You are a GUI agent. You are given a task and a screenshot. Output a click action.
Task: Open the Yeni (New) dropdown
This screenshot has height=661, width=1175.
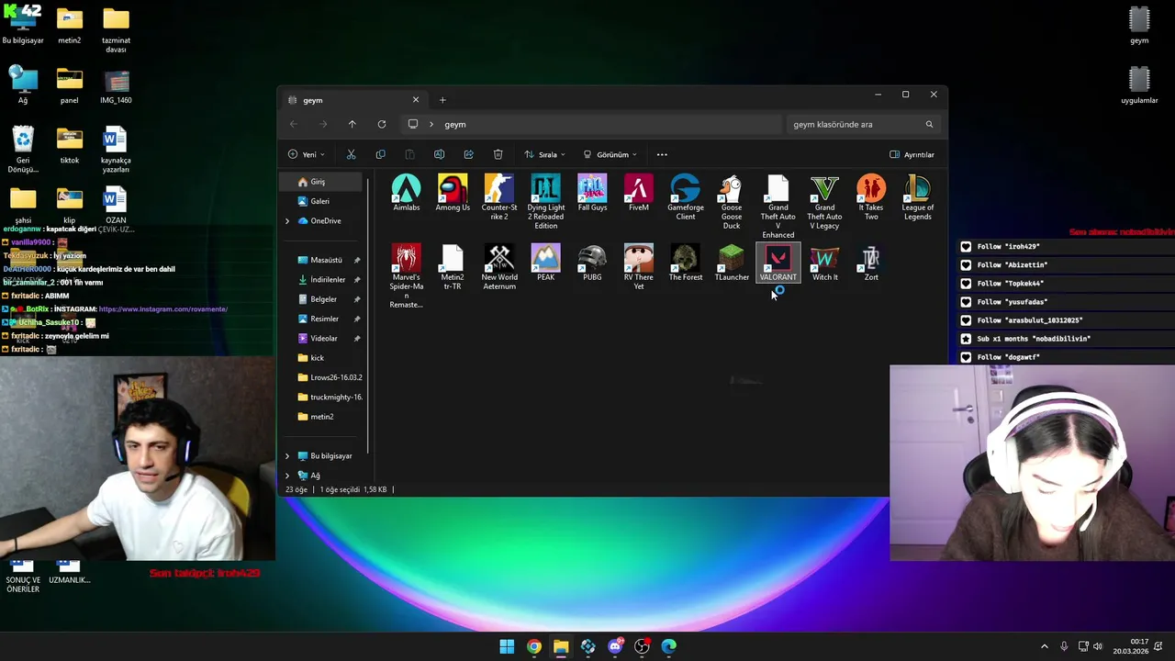[x=306, y=154]
